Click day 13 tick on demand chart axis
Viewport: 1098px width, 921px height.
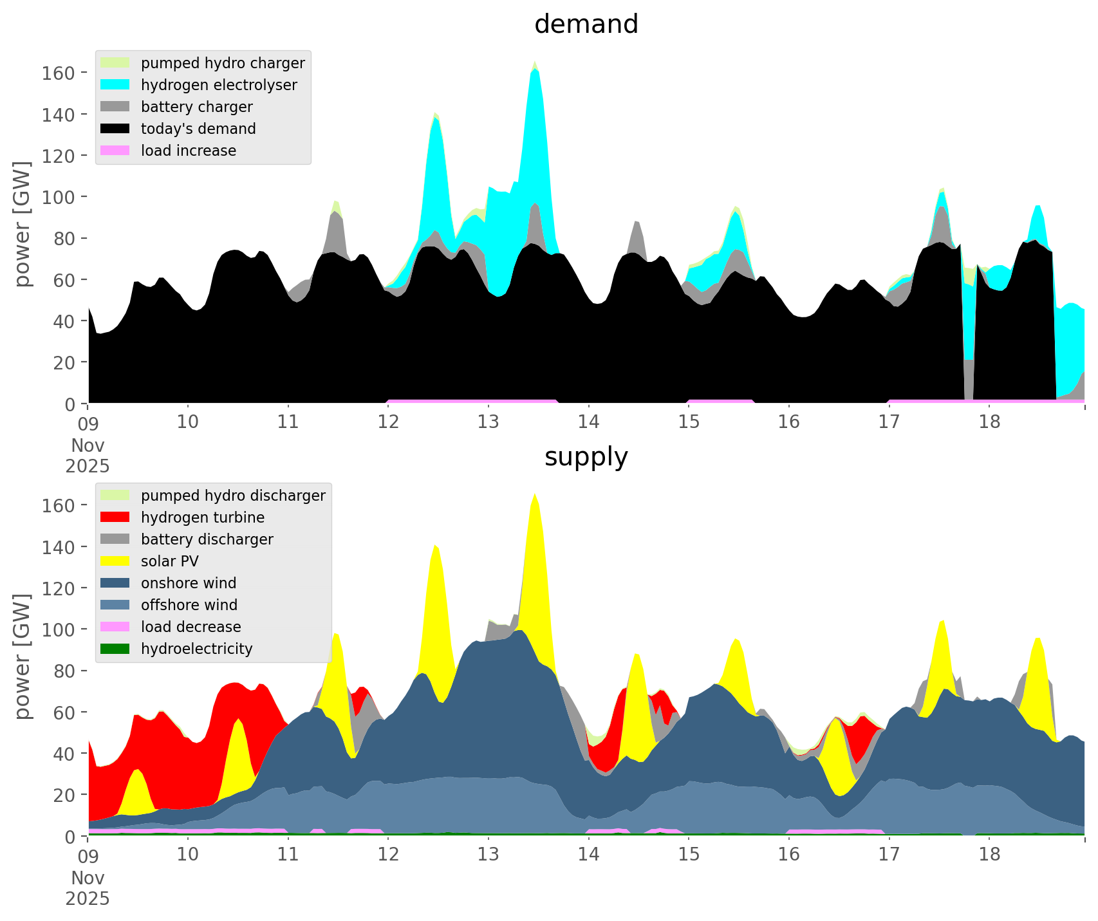click(489, 422)
